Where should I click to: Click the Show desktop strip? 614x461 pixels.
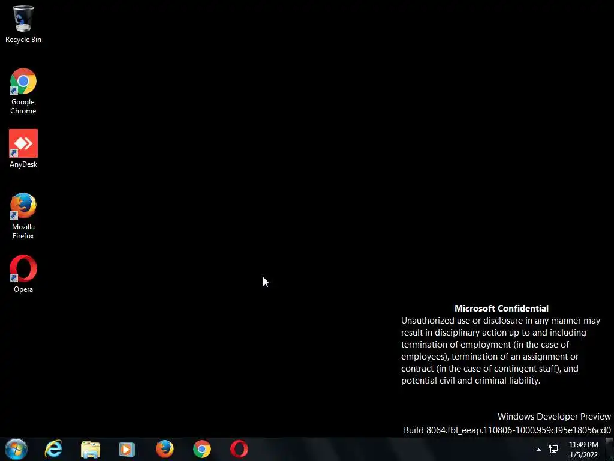point(610,450)
